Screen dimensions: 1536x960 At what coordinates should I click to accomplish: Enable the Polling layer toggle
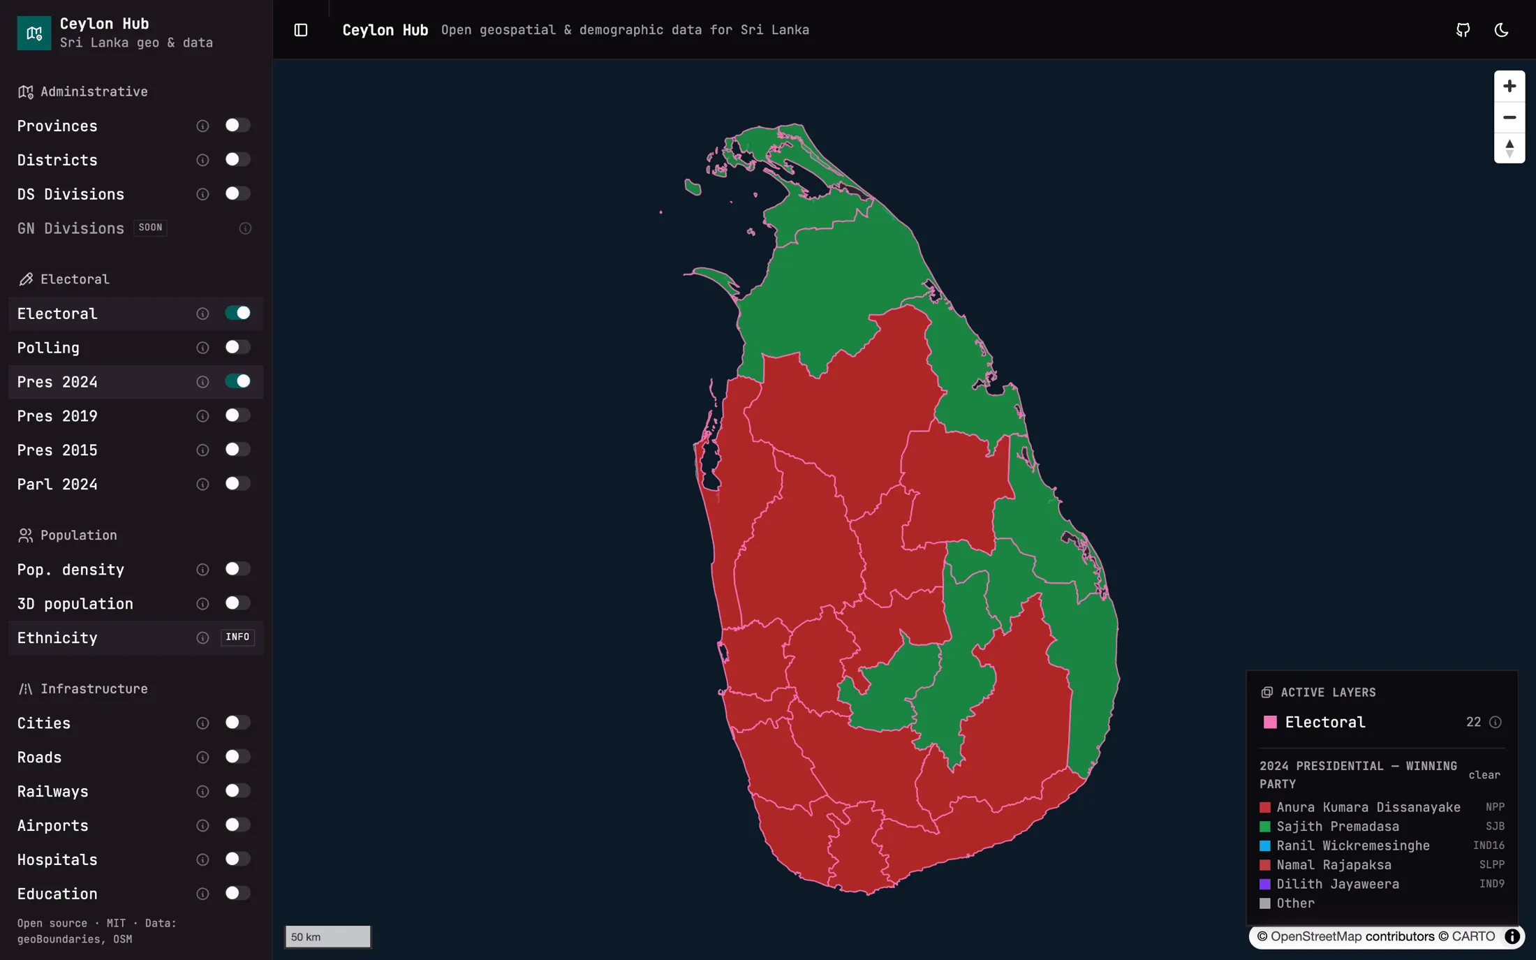click(237, 347)
